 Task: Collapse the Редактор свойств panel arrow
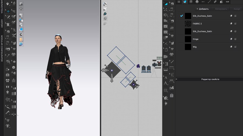tap(177, 79)
